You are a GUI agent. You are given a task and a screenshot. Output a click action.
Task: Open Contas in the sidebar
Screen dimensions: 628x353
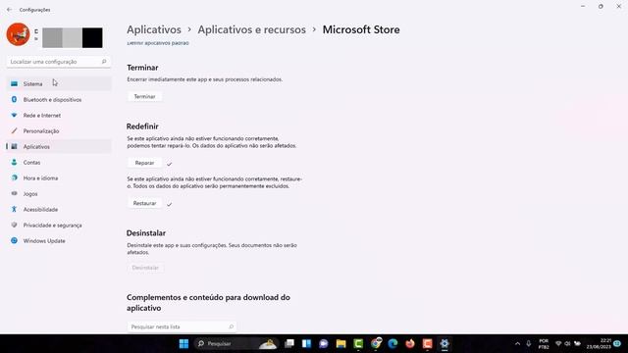59,163
